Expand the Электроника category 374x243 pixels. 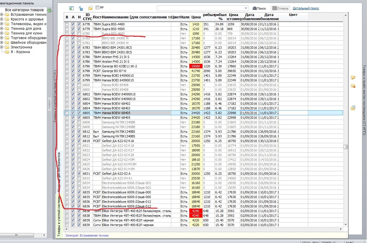(2, 47)
